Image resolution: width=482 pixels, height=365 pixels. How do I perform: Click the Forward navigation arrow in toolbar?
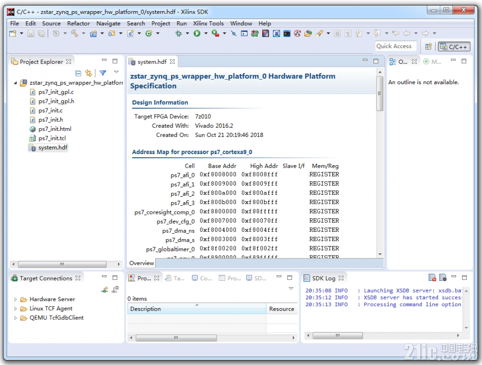point(426,33)
